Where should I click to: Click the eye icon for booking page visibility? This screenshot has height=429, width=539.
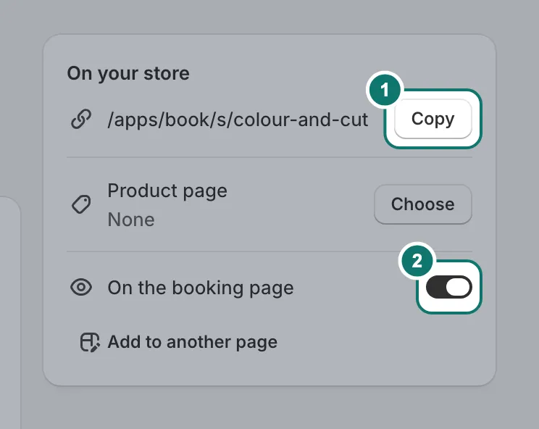click(81, 287)
